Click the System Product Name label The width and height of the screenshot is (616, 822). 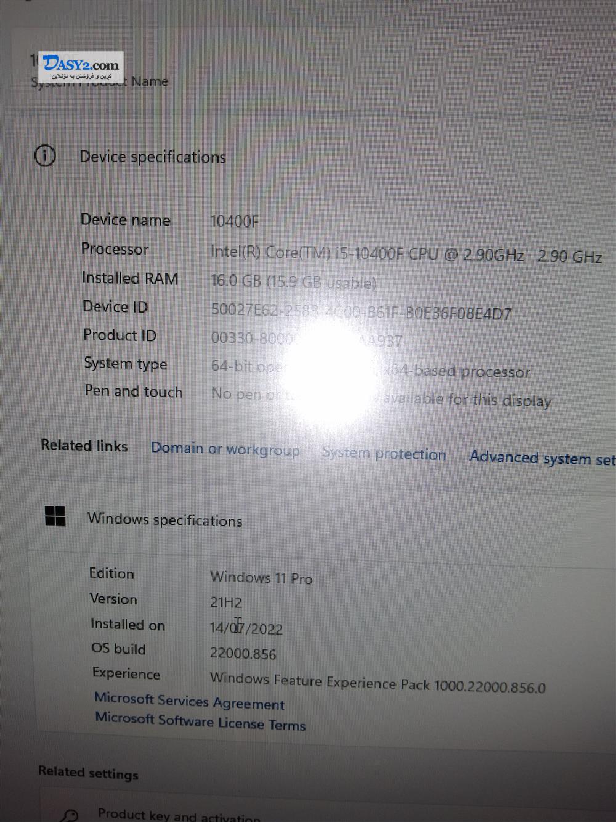99,81
